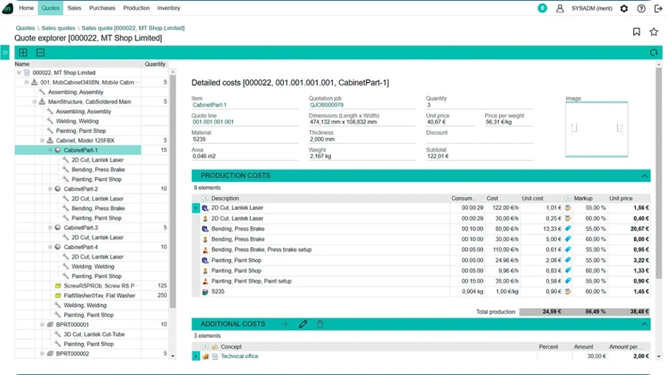Click the collapse all tree icon
The height and width of the screenshot is (375, 667).
[x=40, y=53]
